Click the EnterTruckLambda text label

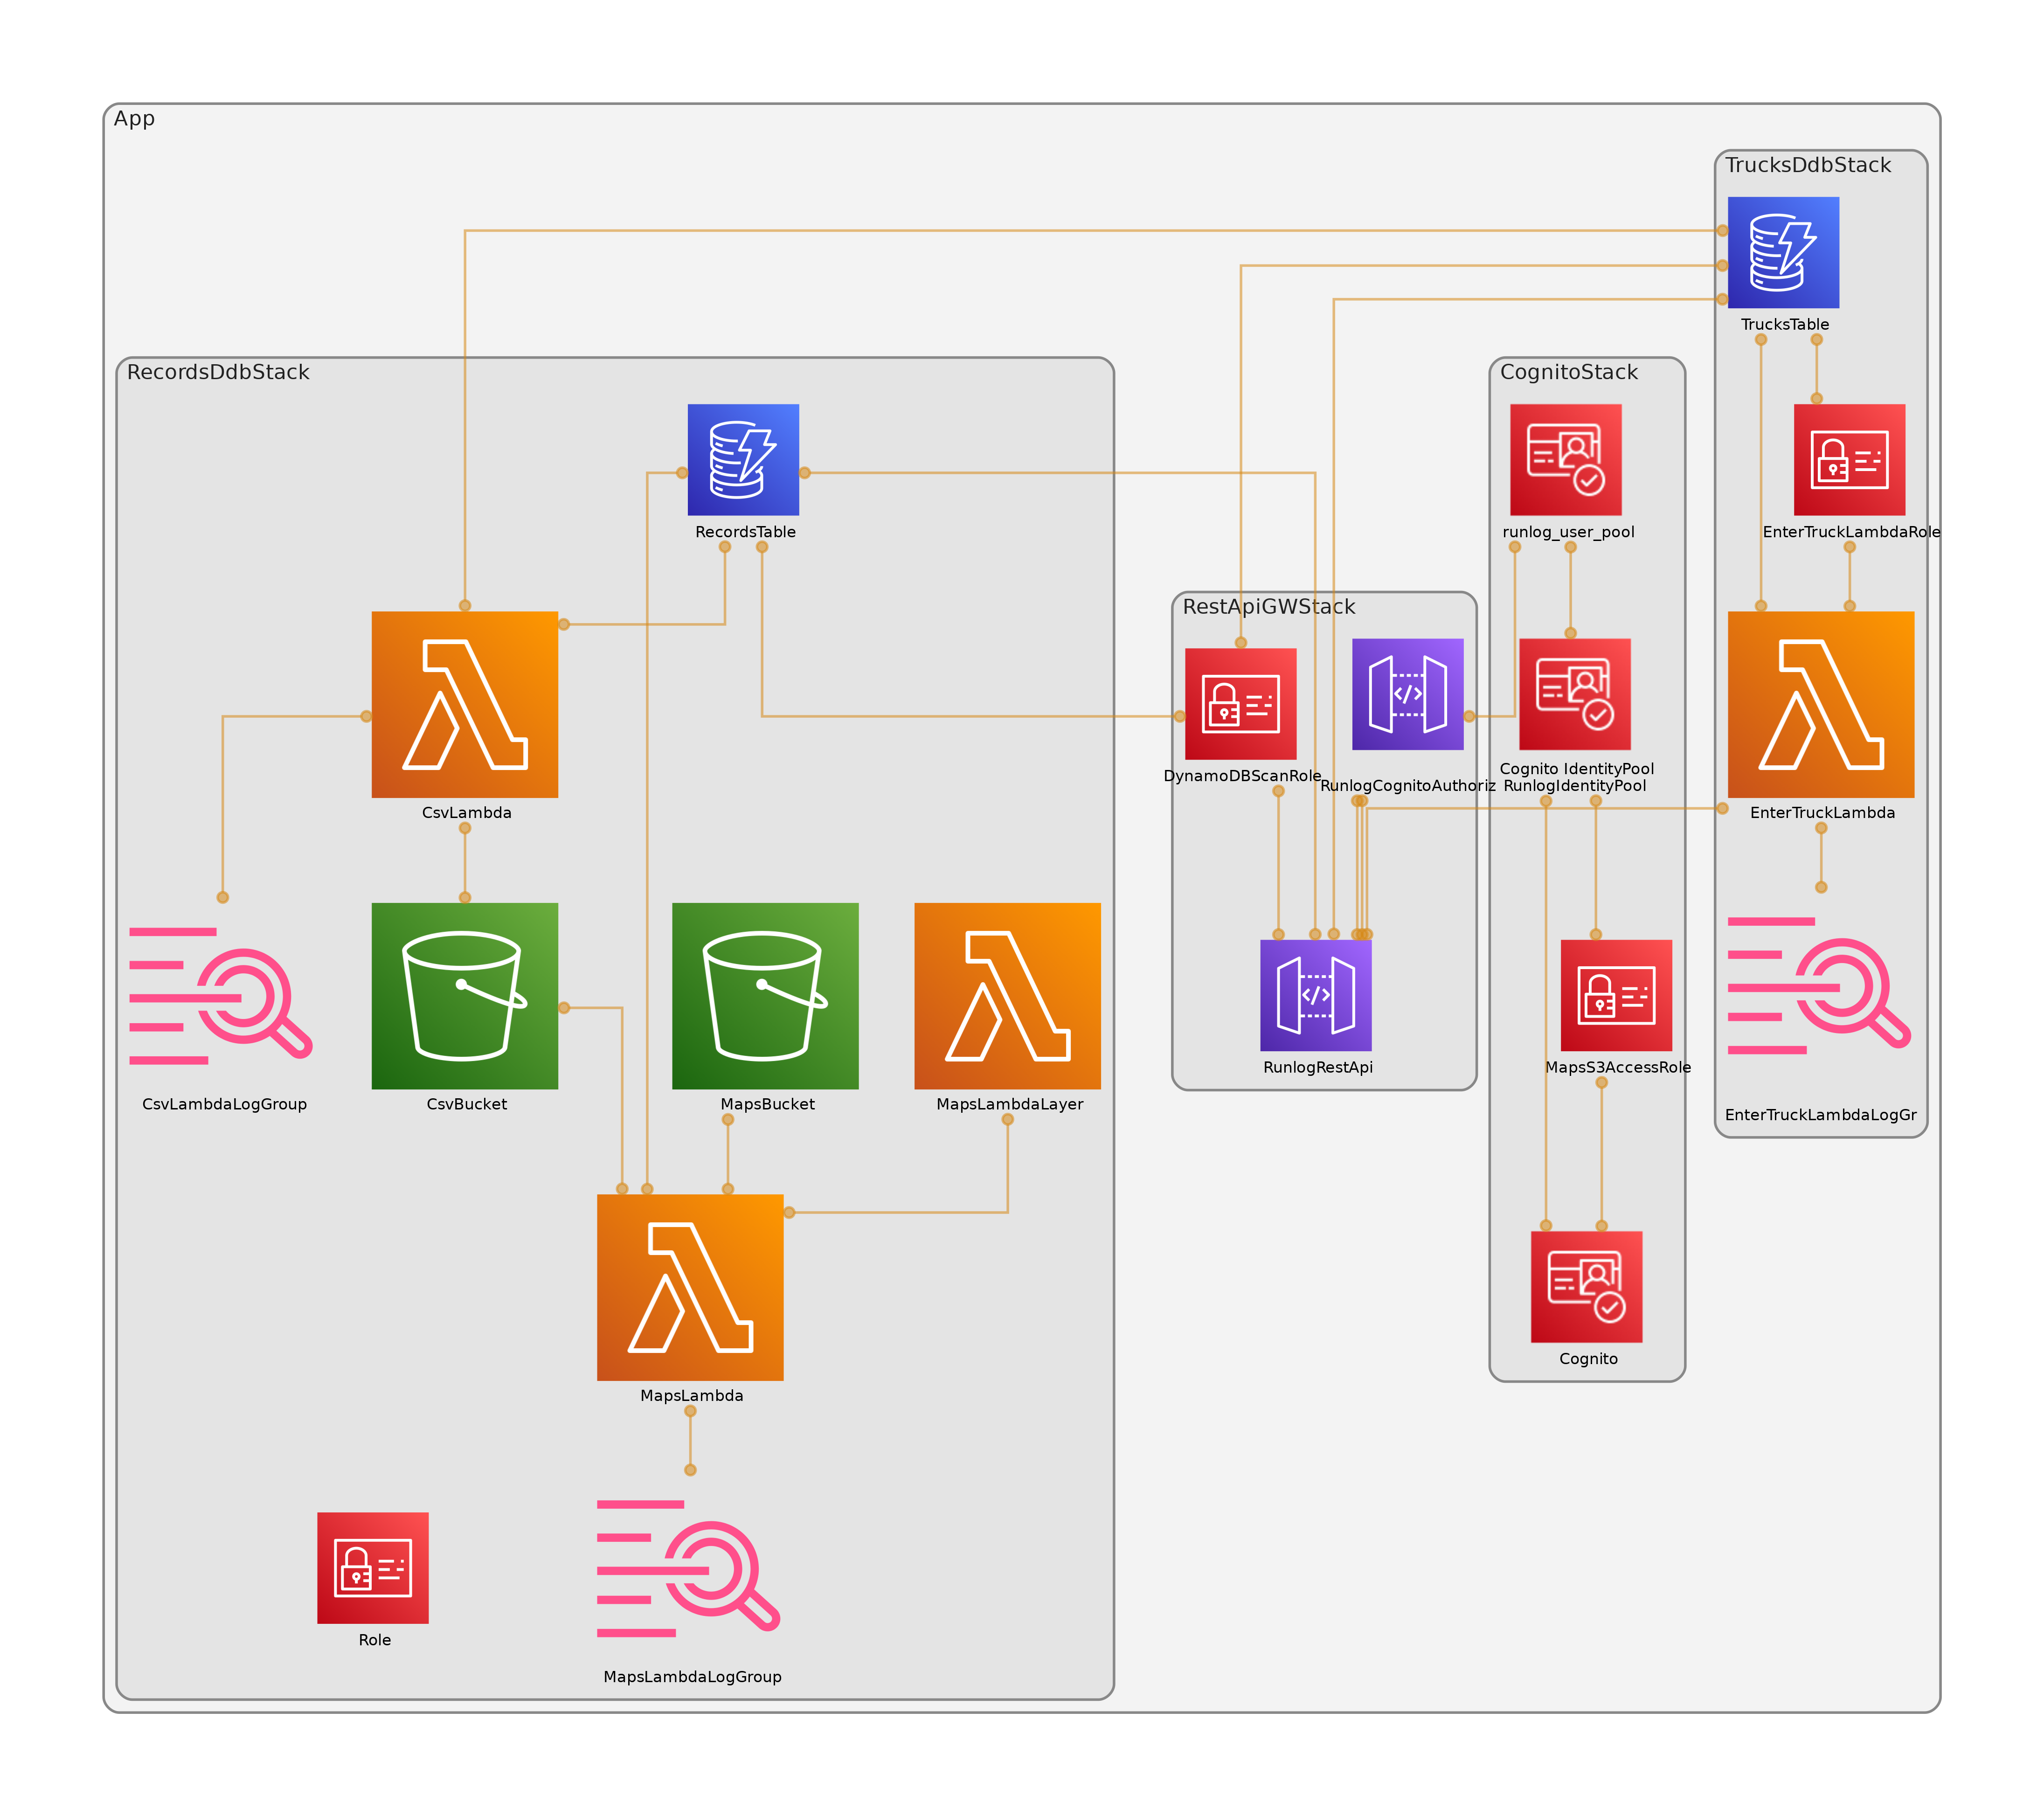(1823, 813)
